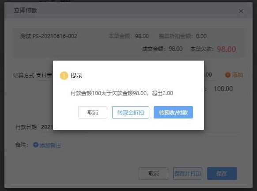
Task: Cancel the 提示 dialog with 取消
Action: click(x=93, y=112)
